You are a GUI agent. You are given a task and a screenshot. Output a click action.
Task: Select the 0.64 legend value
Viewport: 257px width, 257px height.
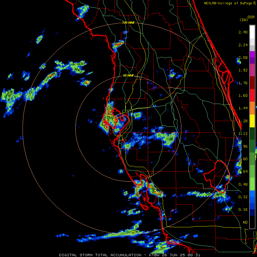pyautogui.click(x=243, y=172)
